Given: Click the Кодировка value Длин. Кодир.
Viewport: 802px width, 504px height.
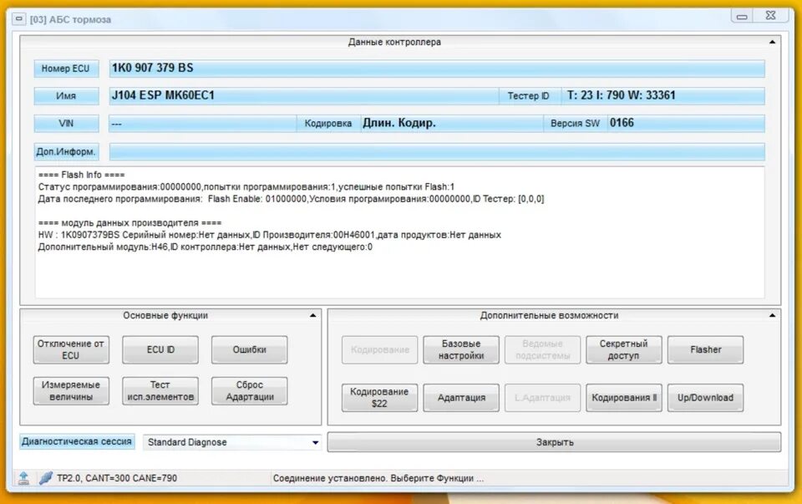Looking at the screenshot, I should tap(452, 124).
